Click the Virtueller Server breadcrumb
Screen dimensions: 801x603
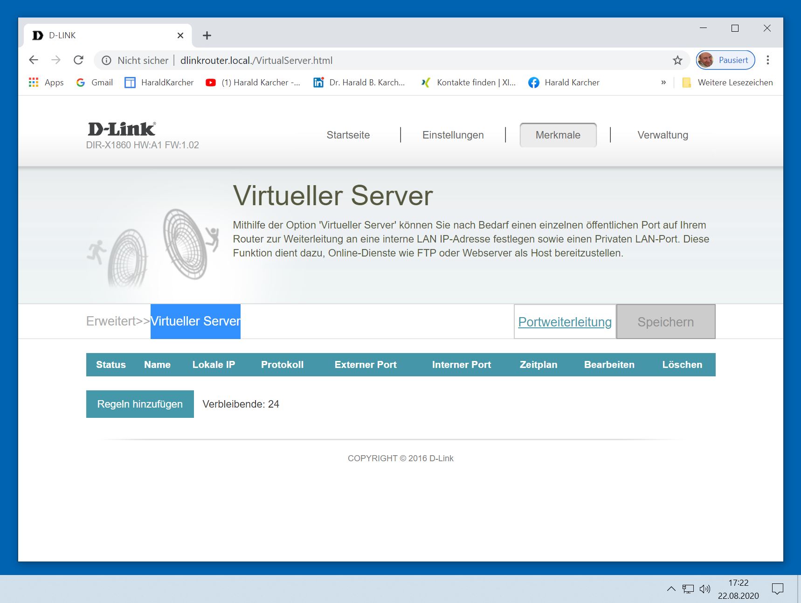tap(195, 321)
